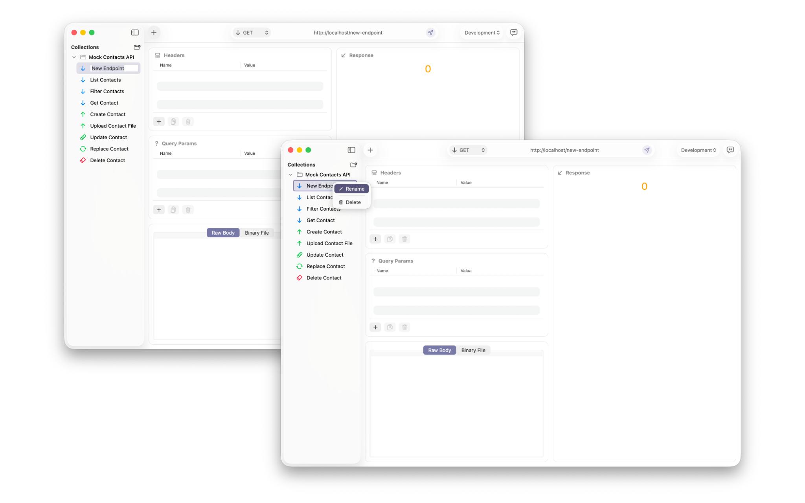Click the New Endpoint rename field in back window

114,68
